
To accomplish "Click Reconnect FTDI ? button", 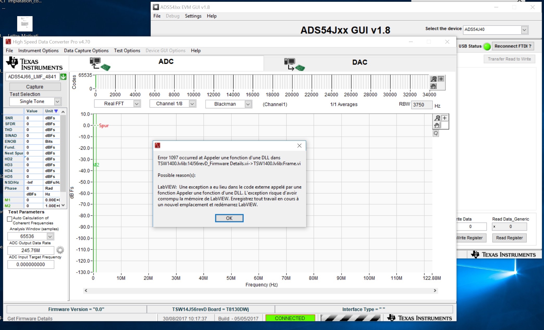I will [513, 46].
